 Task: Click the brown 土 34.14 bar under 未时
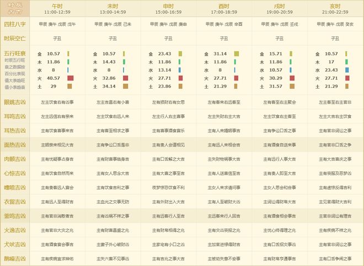point(126,86)
